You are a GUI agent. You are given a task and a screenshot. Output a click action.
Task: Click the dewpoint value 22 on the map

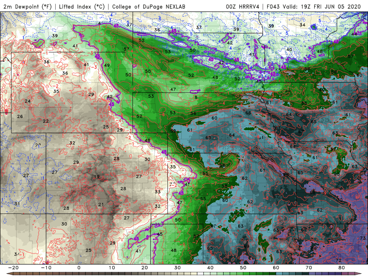pos(46,121)
